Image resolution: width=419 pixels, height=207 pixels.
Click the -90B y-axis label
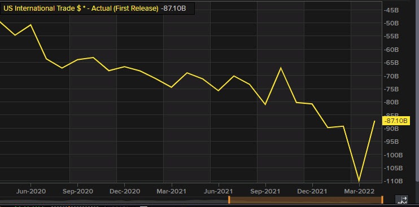click(392, 129)
